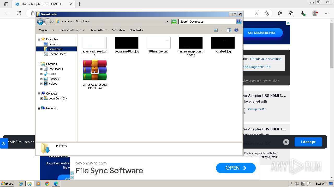Click the New folder toolbar button
The width and height of the screenshot is (334, 187).
136,30
